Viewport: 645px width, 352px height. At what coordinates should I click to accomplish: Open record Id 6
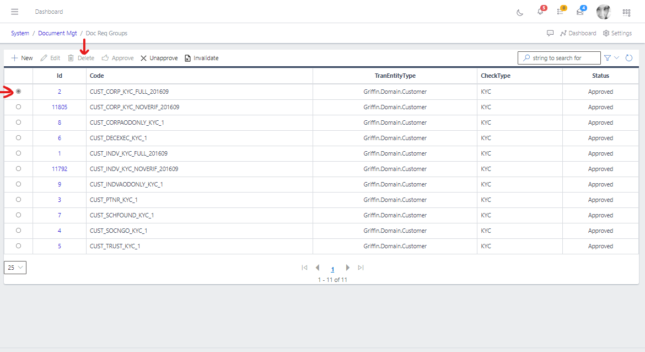tap(59, 138)
